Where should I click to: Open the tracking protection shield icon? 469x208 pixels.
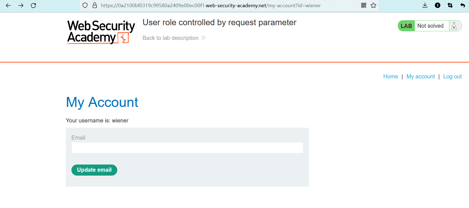85,6
